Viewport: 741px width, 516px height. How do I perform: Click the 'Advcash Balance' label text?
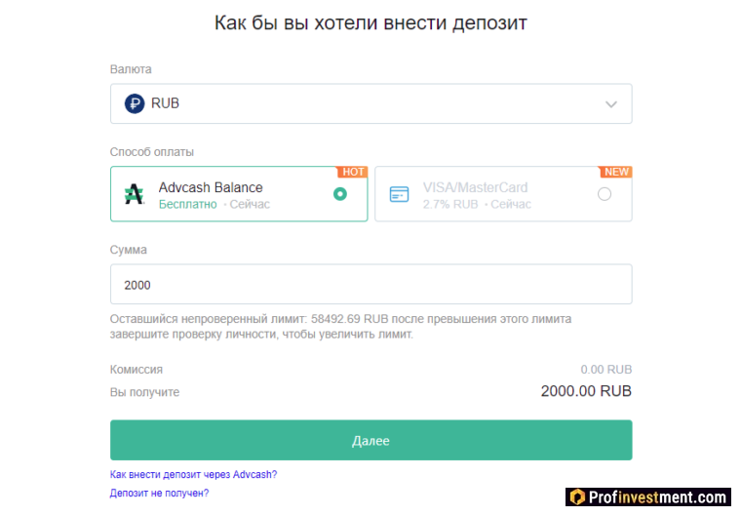211,187
